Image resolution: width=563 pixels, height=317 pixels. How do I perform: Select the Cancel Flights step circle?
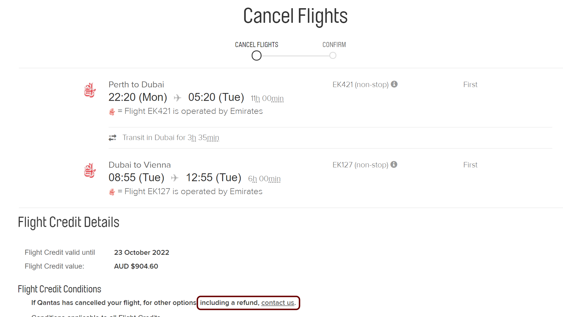(x=256, y=56)
